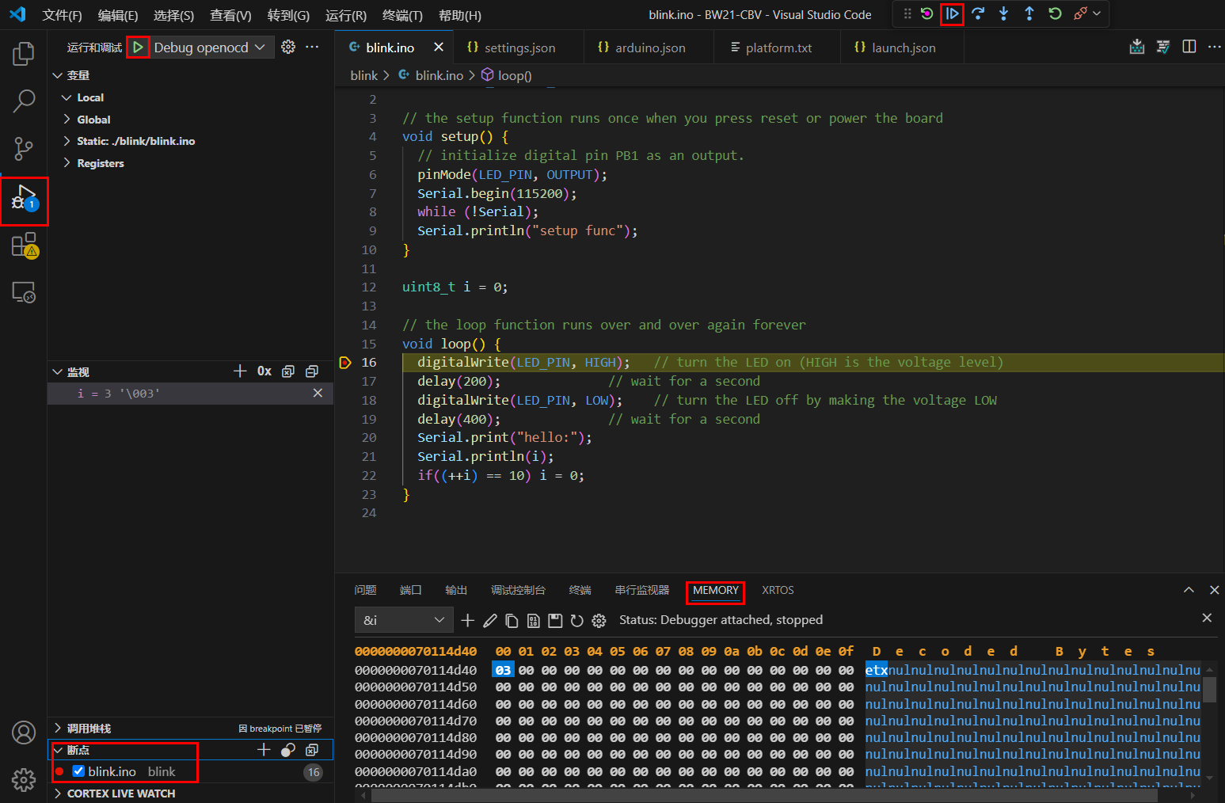Switch to the launch.json tab
Screen dimensions: 1225x803
point(903,48)
